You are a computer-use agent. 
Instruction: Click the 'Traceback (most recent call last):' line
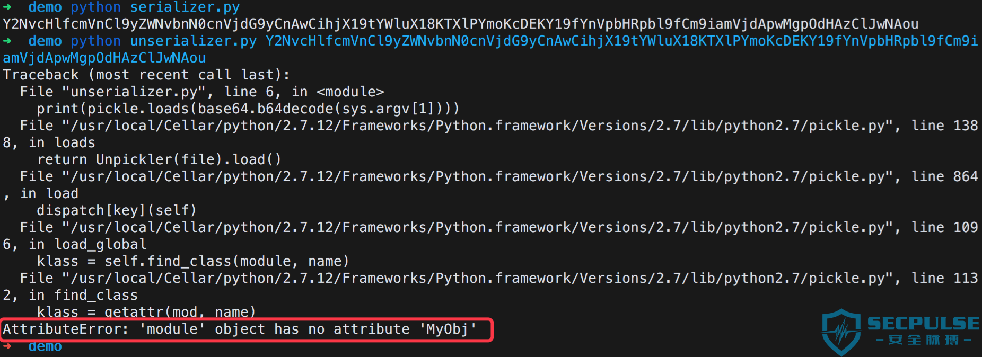coord(146,75)
